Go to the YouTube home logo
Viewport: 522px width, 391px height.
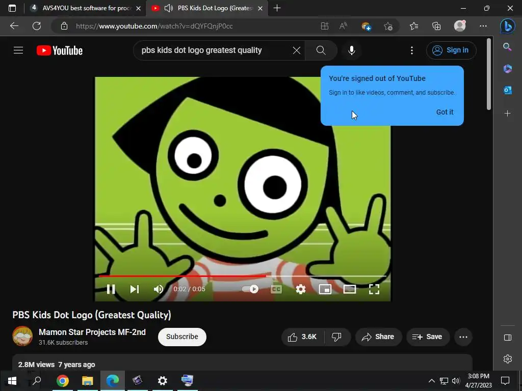pos(60,50)
